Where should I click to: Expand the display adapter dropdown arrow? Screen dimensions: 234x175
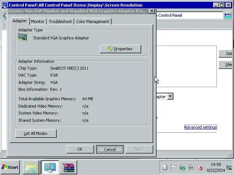pyautogui.click(x=170, y=96)
